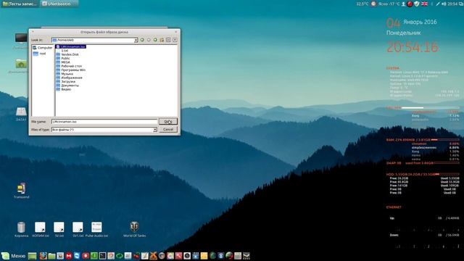
Task: Click the red record icon in taskbar
Action: [86, 256]
